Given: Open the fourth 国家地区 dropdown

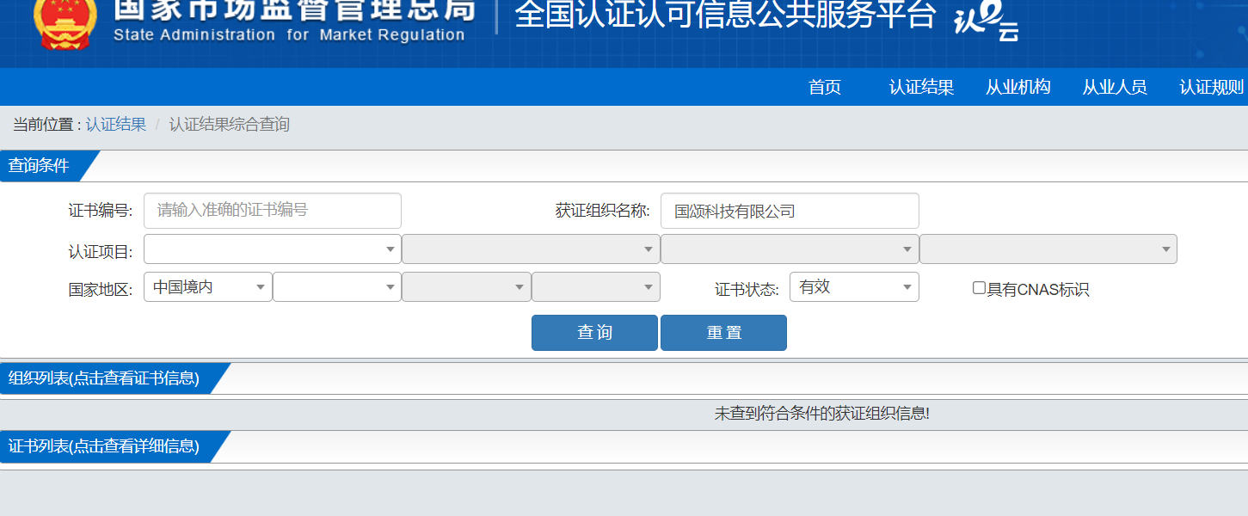Looking at the screenshot, I should point(596,287).
